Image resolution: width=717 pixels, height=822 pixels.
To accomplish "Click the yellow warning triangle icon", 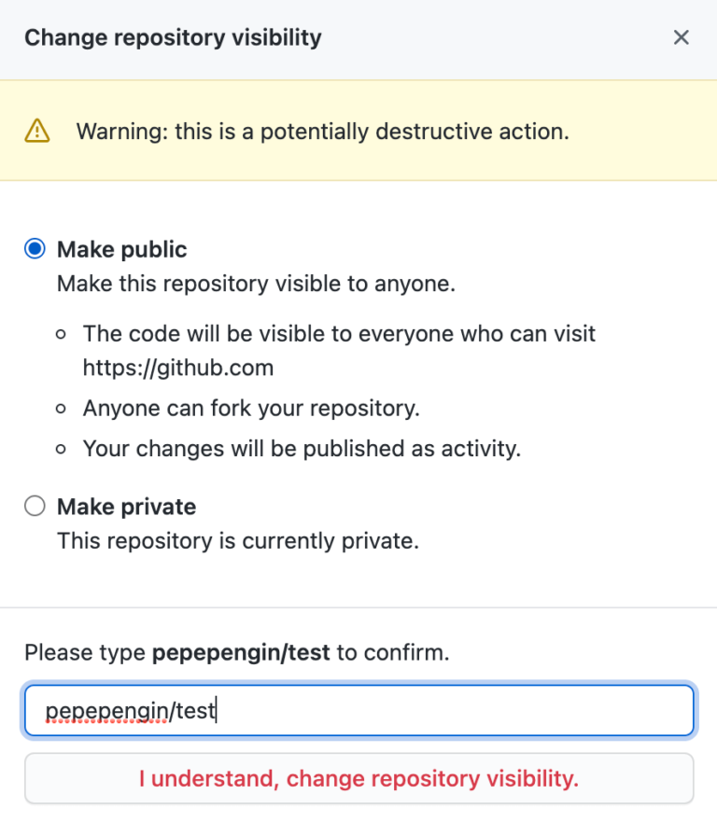I will point(36,131).
